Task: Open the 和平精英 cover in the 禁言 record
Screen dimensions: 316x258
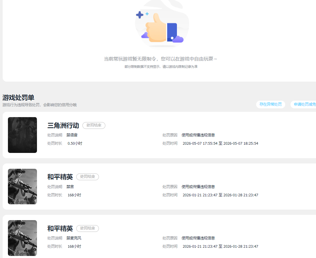Action: pos(22,186)
